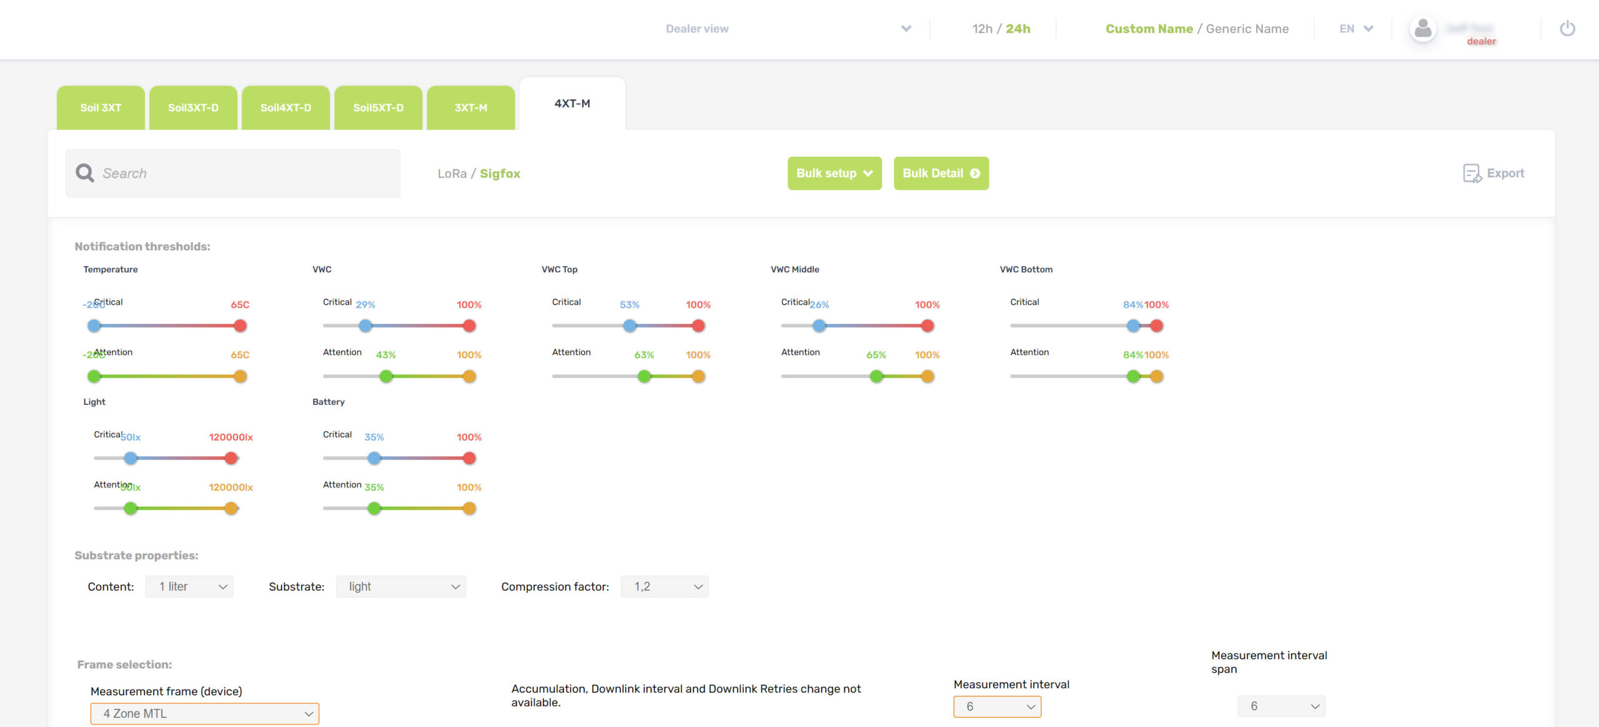Open Measurement frame 4 Zone MTL dropdown
Image resolution: width=1599 pixels, height=727 pixels.
click(x=205, y=713)
